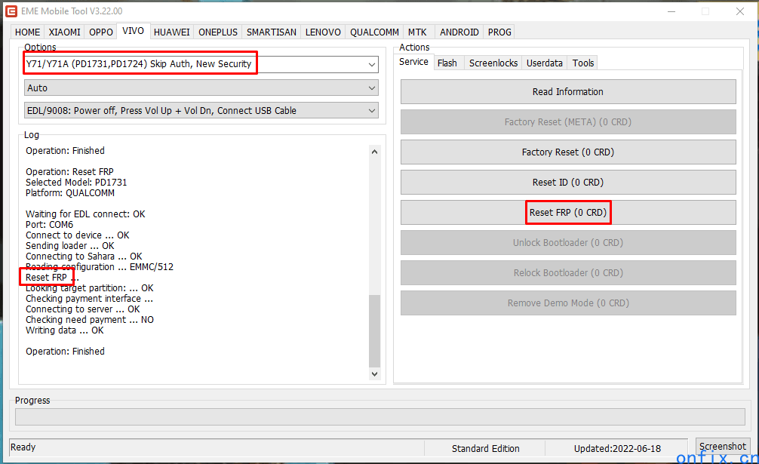
Task: Switch to the XIAOMI tab
Action: (x=64, y=32)
